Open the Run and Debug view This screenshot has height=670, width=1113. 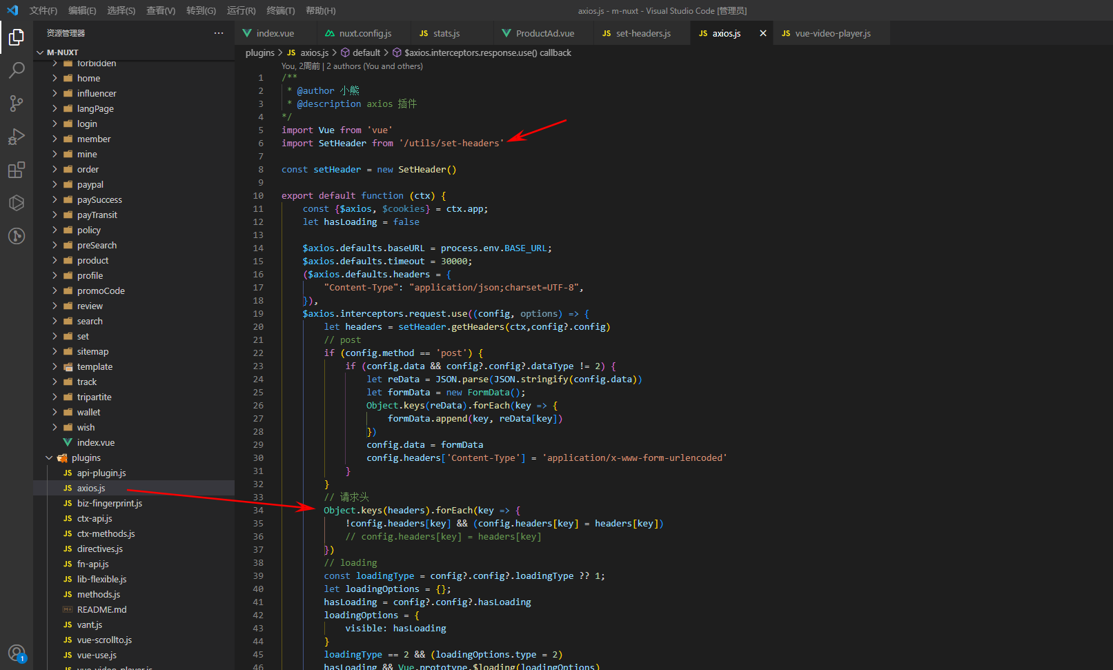click(17, 137)
